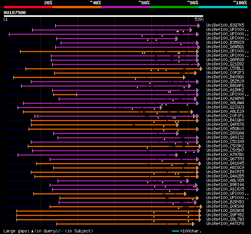The image size is (251, 234).
Task: Open hit UniRef100_B3Q7K5
Action: 225,25
